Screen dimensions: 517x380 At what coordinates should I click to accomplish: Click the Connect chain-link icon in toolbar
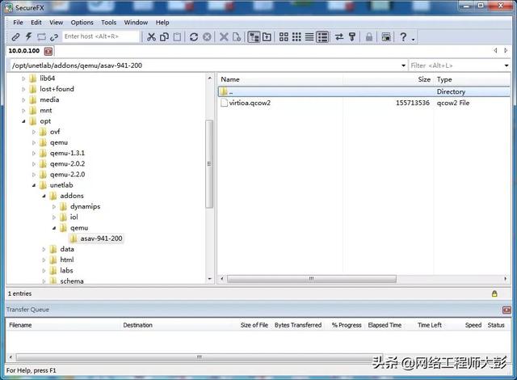[15, 36]
